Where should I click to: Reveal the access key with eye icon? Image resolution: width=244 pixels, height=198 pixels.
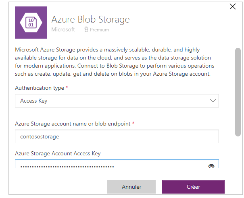click(211, 166)
